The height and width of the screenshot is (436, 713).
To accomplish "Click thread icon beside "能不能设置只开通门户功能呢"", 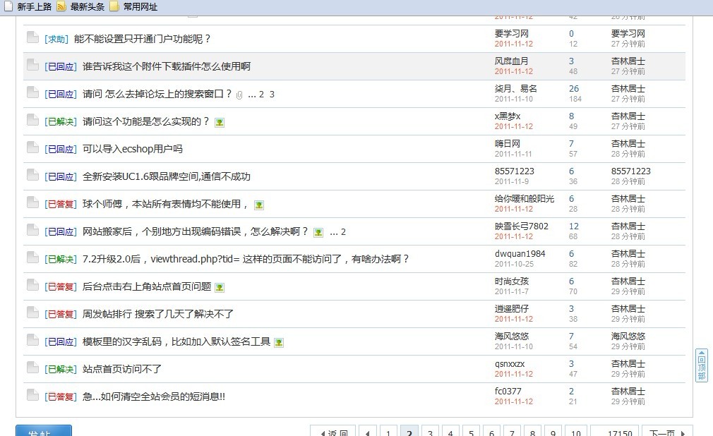I will point(32,38).
